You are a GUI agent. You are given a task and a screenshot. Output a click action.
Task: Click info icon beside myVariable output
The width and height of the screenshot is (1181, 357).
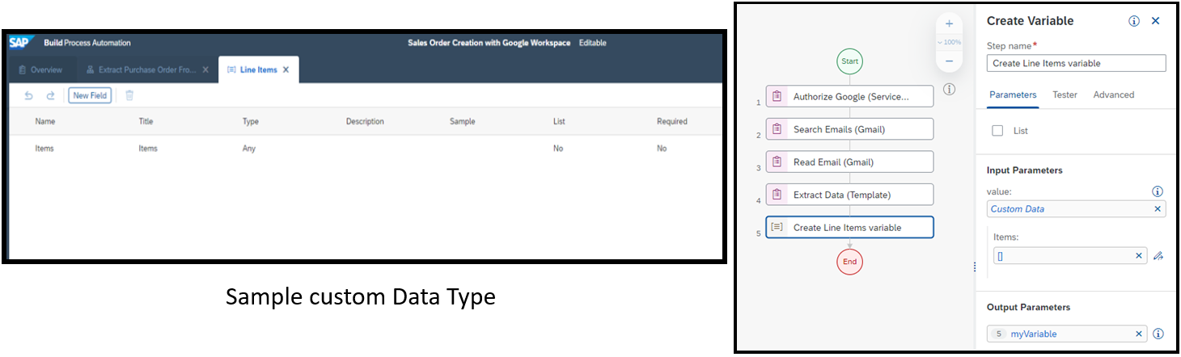1158,334
